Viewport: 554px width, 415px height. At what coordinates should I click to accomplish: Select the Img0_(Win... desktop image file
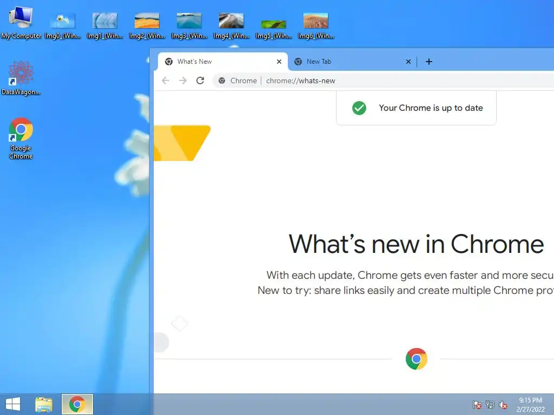point(63,25)
